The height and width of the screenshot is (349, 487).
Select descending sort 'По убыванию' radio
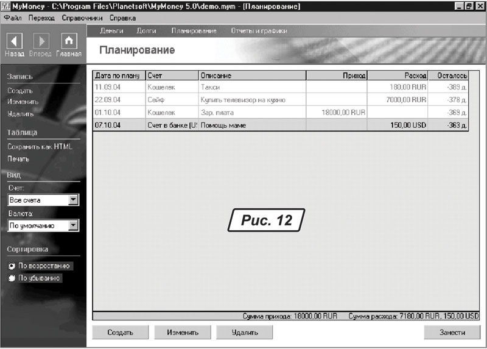11,278
